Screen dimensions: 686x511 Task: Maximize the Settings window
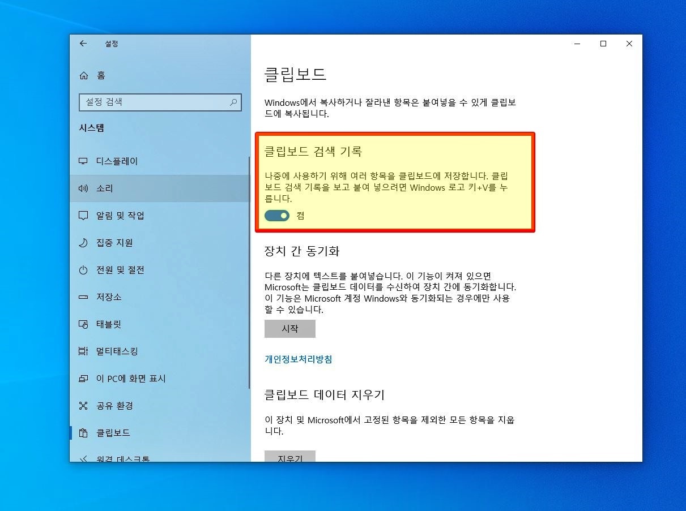tap(603, 44)
